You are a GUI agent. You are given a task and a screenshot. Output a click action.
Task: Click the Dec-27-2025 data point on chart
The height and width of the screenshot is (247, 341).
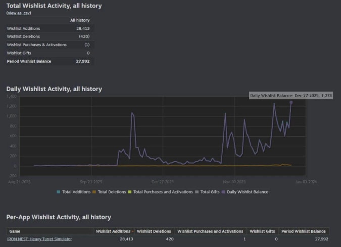[291, 102]
